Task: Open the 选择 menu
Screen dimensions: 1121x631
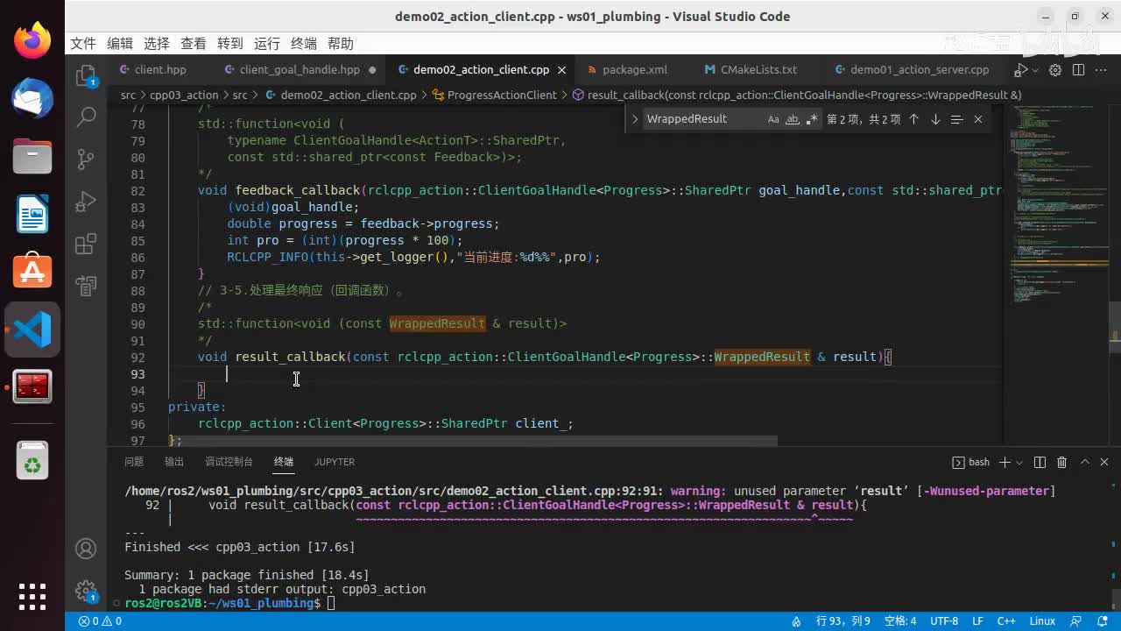Action: tap(157, 44)
